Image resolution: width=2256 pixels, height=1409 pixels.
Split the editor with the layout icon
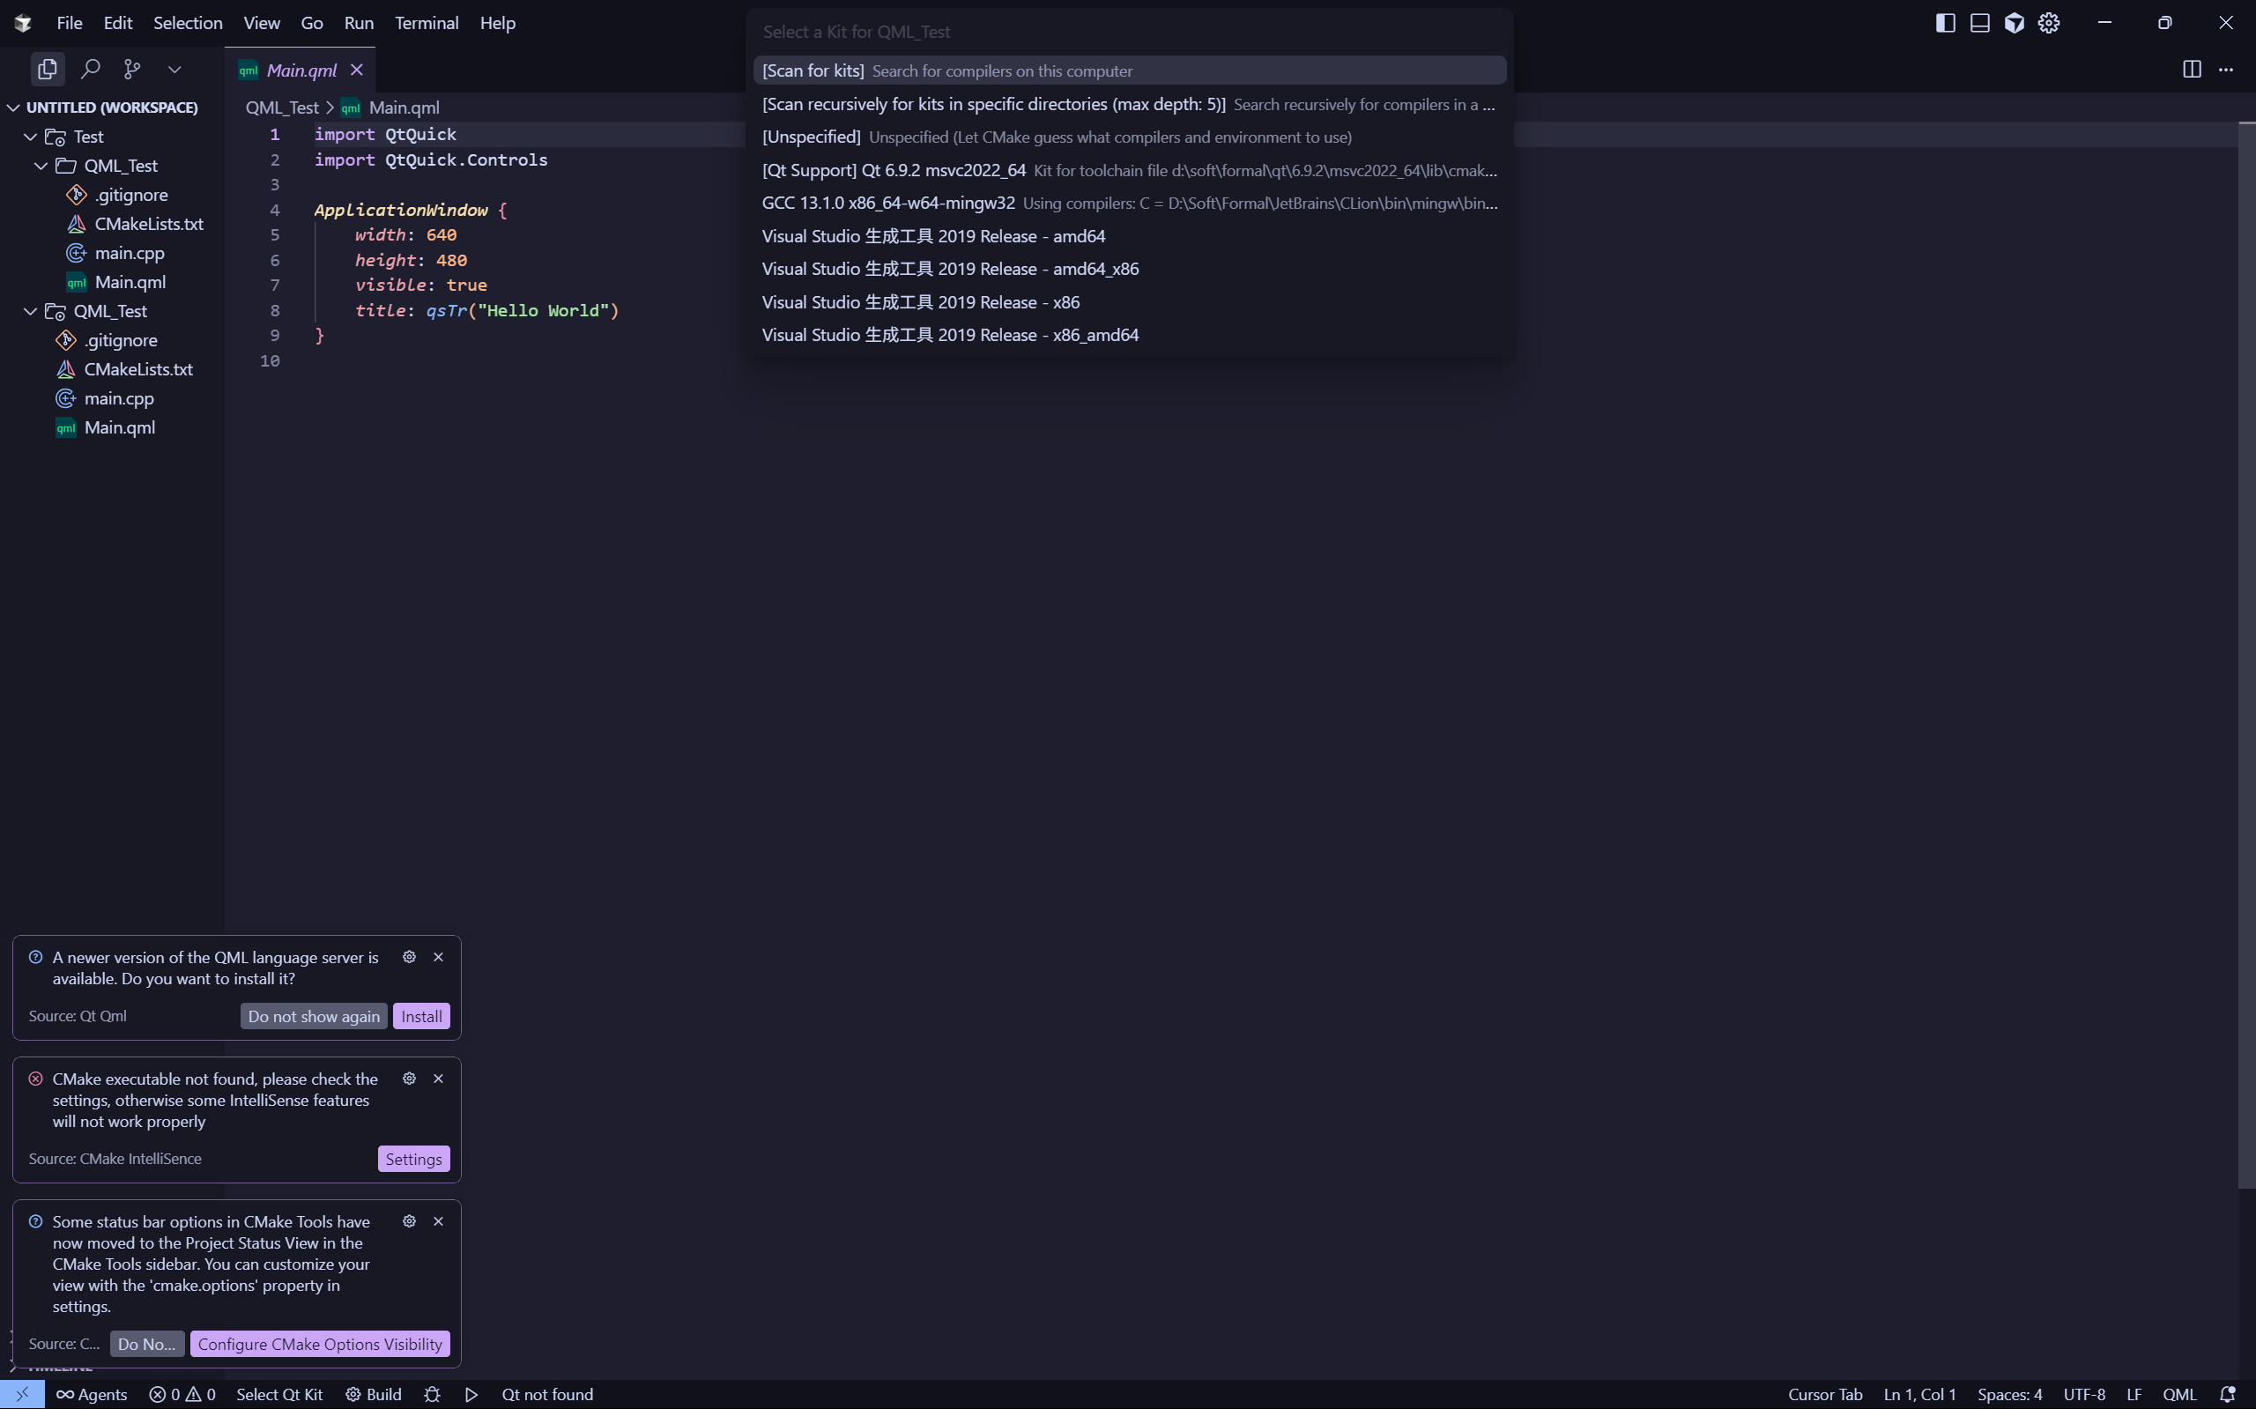tap(2191, 69)
